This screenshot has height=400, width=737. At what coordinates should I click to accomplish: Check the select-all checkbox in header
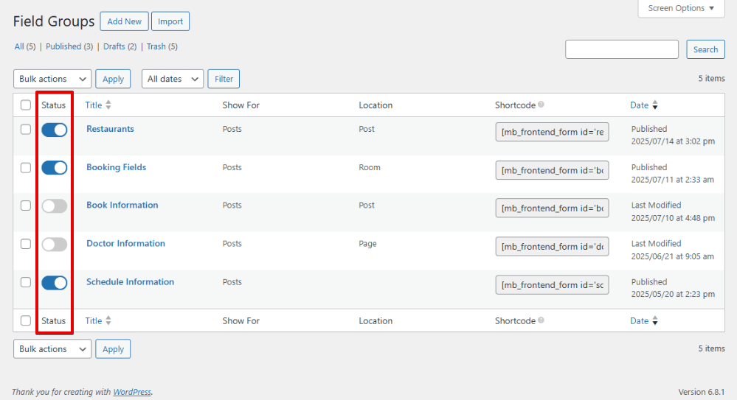(26, 105)
